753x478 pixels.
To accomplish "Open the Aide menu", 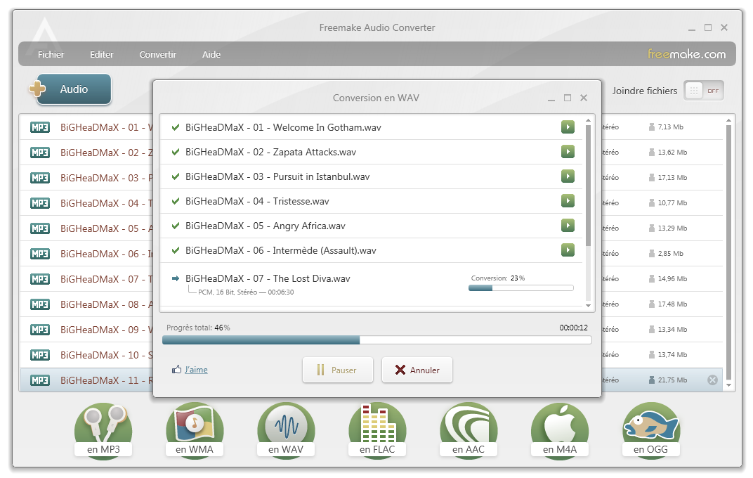I will pos(211,54).
